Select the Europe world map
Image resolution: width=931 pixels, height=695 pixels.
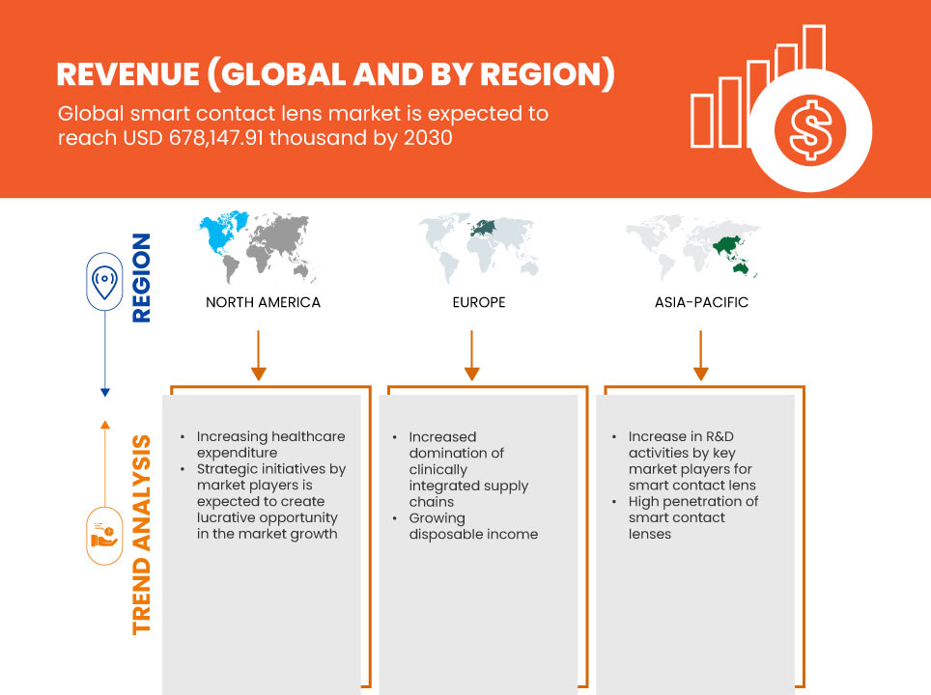click(x=479, y=246)
